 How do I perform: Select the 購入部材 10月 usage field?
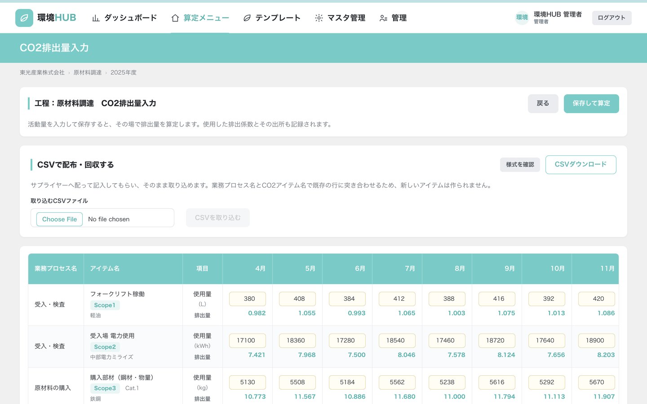[x=547, y=382]
